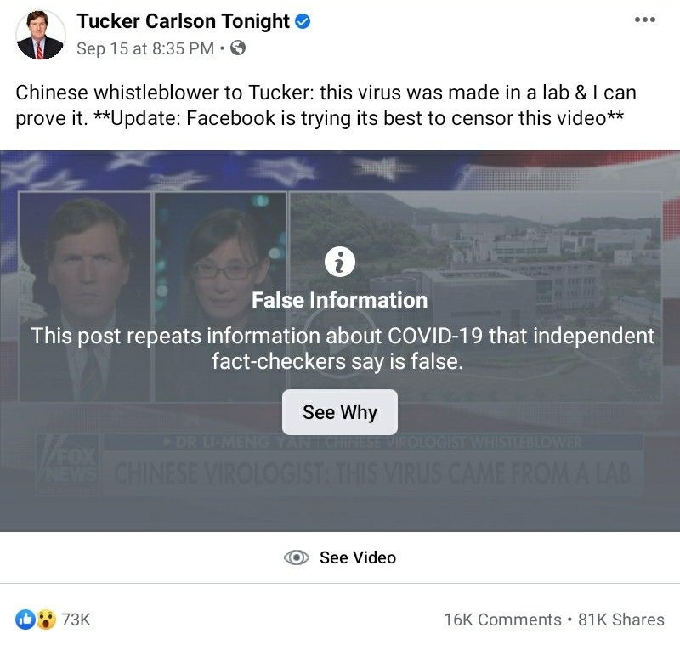View the 81K Shares list
680x645 pixels.
point(620,620)
